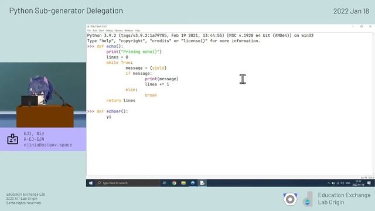Screen dimensions: 375x211
Task: Click the presenter email ejinia address
Action: pos(48,145)
